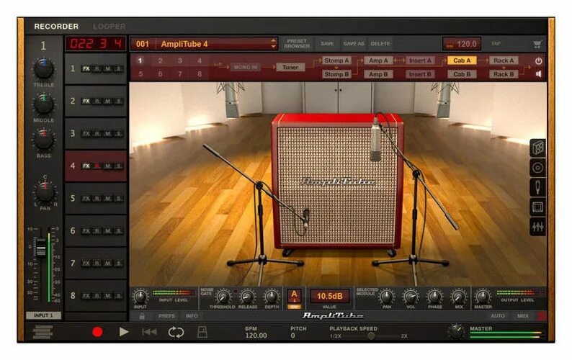Step preset with the up/down arrows
This screenshot has height=360, width=572.
click(273, 44)
